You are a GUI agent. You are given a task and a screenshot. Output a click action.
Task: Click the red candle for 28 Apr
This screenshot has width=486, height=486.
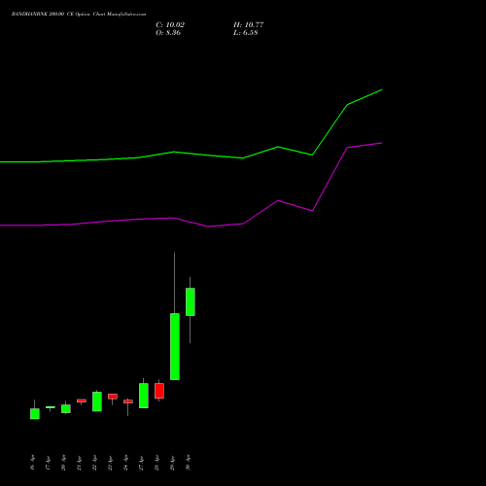[159, 391]
